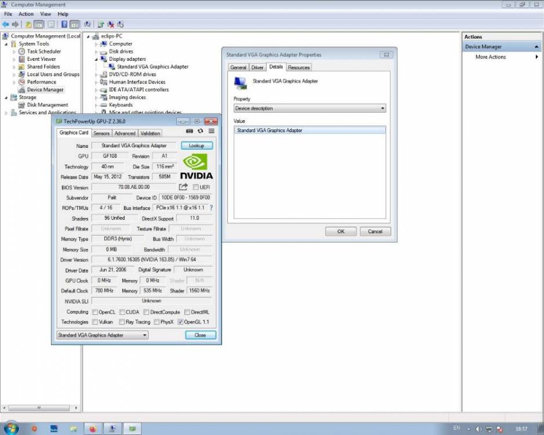544x435 pixels.
Task: Click the GPU-Z Close button
Action: (x=201, y=335)
